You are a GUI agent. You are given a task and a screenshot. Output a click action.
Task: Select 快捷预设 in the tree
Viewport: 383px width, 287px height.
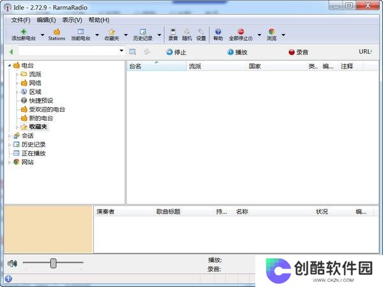pyautogui.click(x=41, y=100)
